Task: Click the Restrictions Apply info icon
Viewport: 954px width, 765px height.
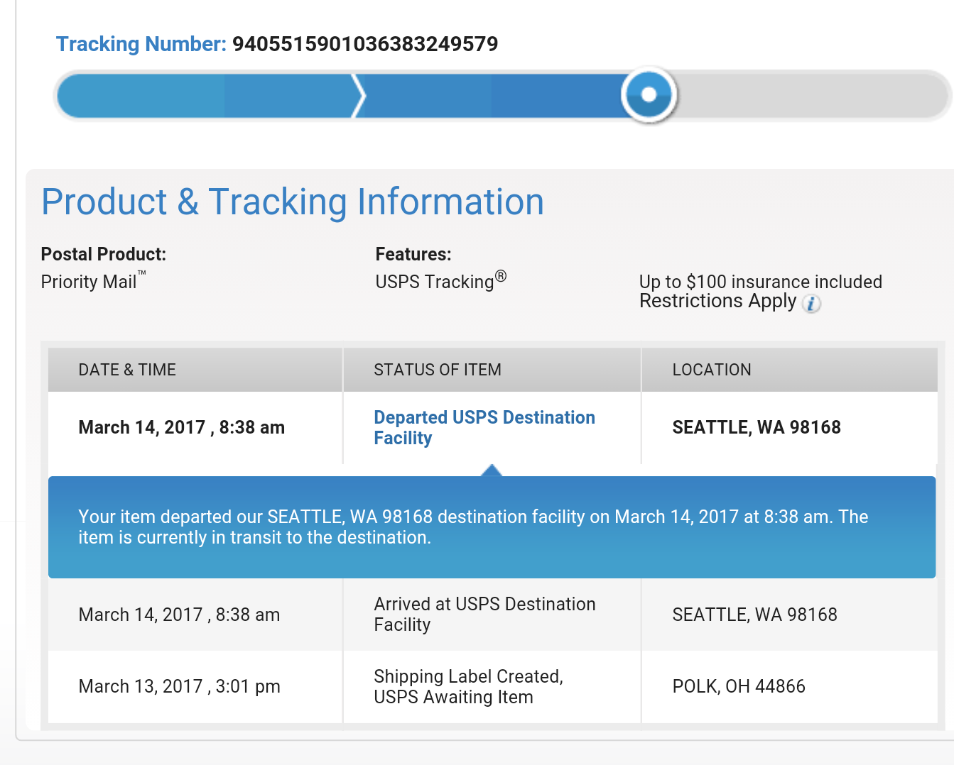Action: click(811, 304)
